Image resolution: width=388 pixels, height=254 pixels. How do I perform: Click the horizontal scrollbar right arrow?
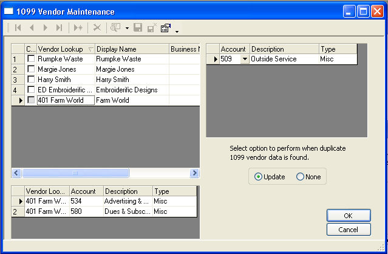click(194, 173)
